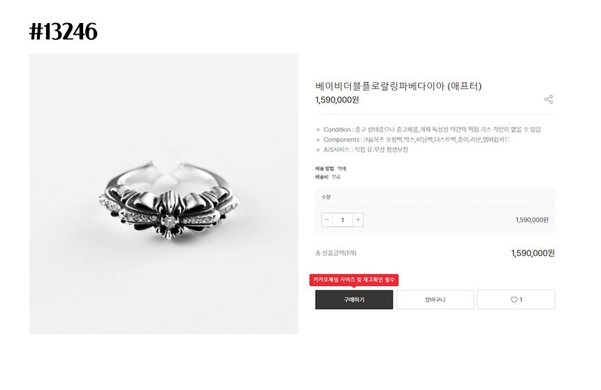Viewport: 601px width, 390px height.
Task: Open the ring product image
Action: click(164, 194)
